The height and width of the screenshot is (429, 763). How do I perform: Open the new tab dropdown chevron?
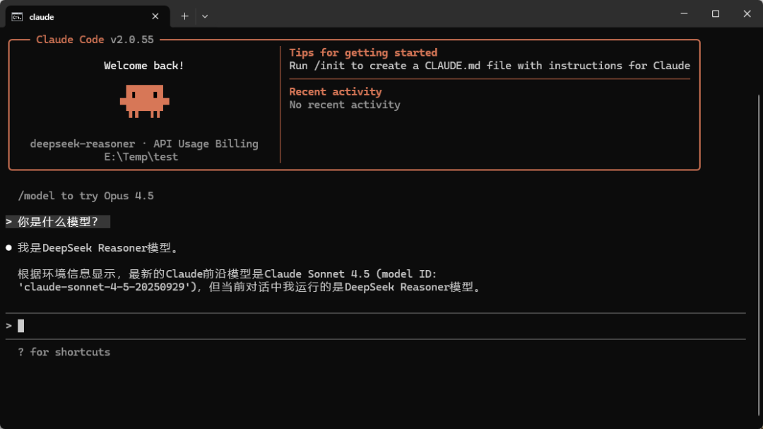click(205, 16)
